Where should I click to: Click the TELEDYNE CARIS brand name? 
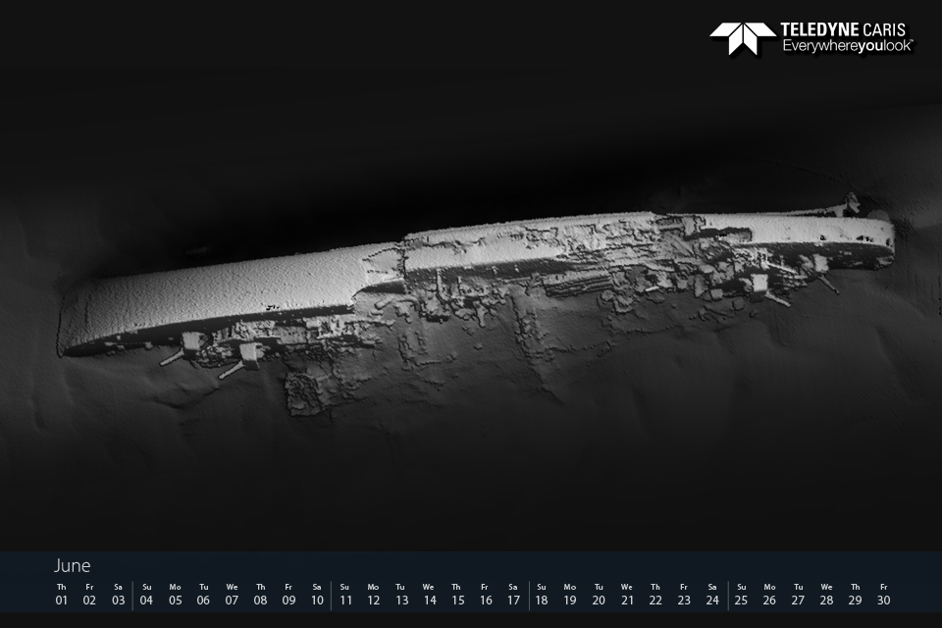pos(843,29)
